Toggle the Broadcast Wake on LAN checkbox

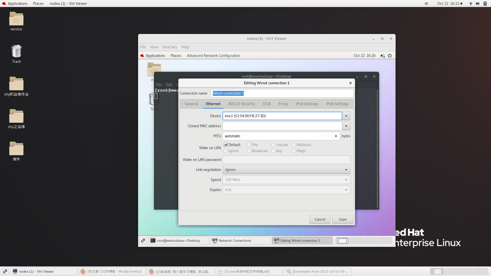tap(249, 151)
